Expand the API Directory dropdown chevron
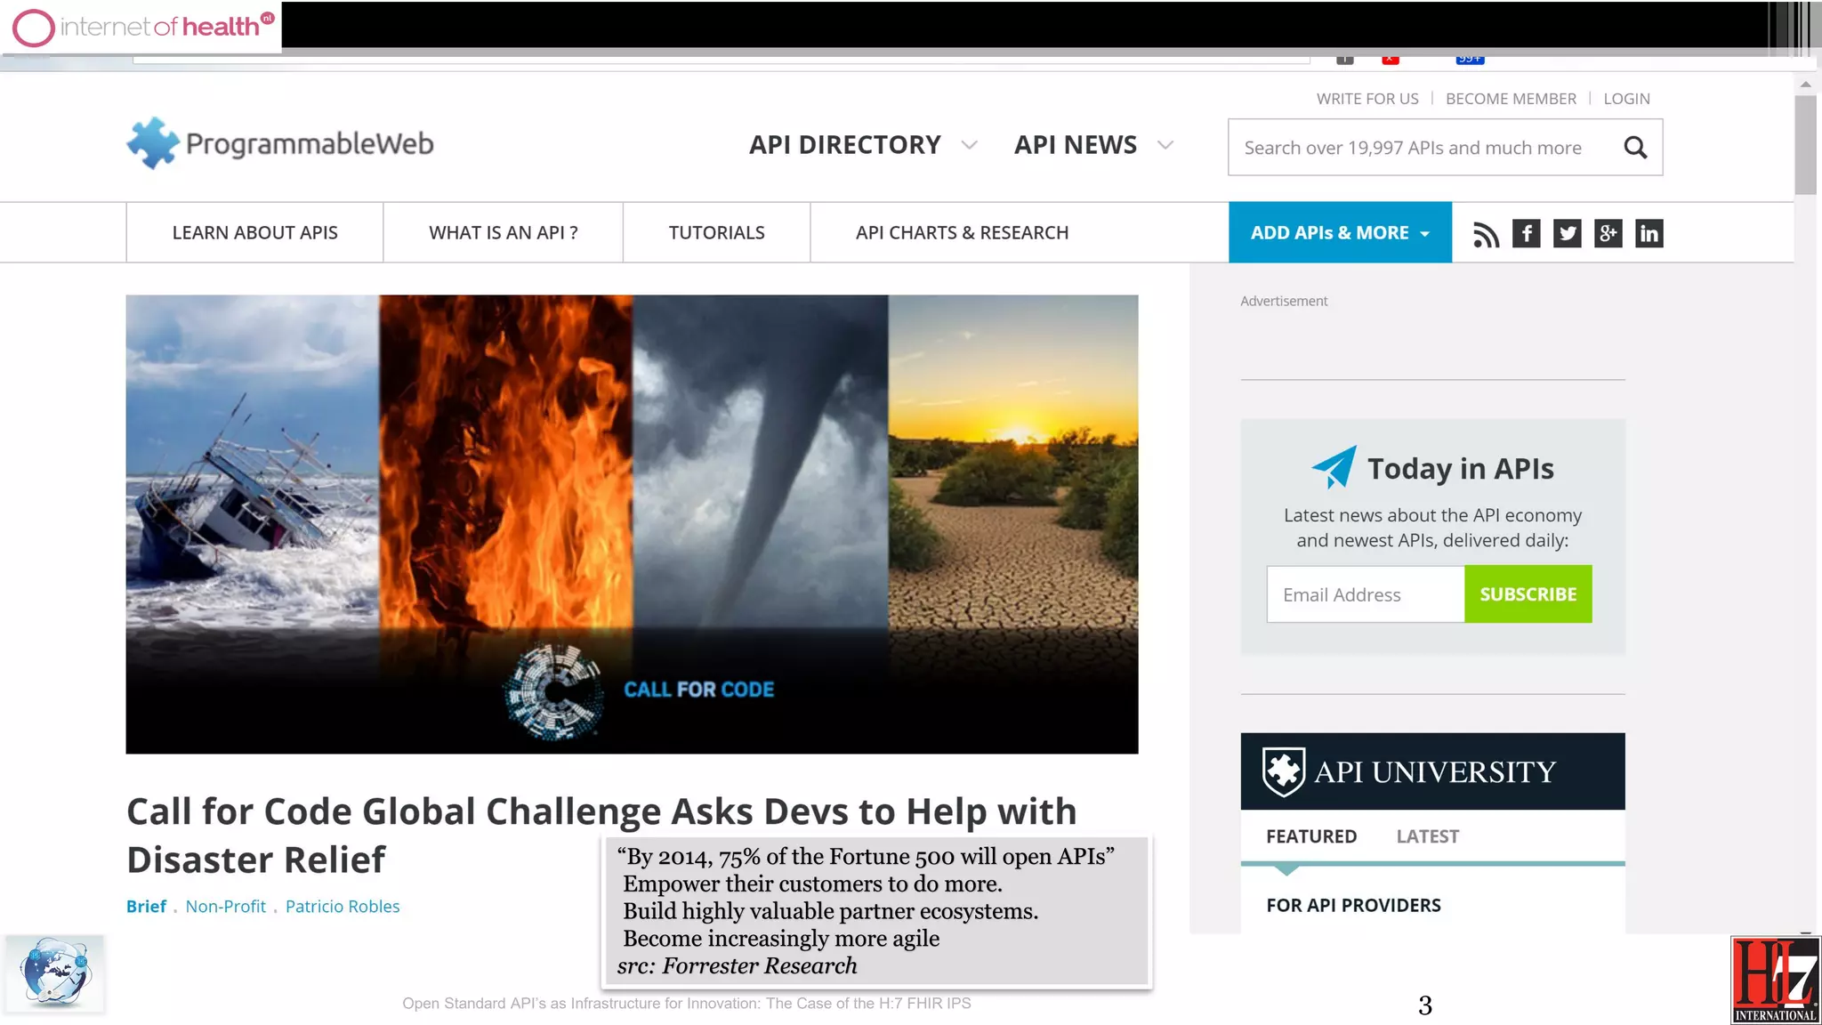 pyautogui.click(x=970, y=145)
